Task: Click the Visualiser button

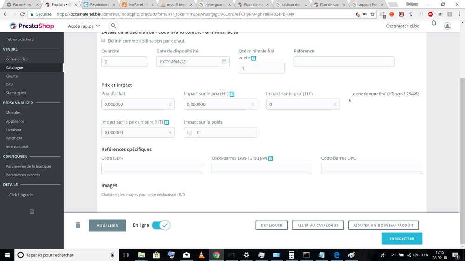Action: pos(107,225)
